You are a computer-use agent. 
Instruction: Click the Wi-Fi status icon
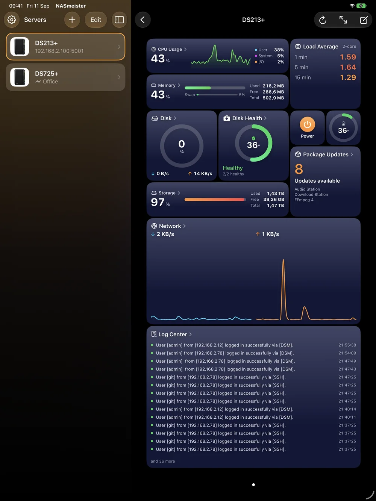[352, 6]
